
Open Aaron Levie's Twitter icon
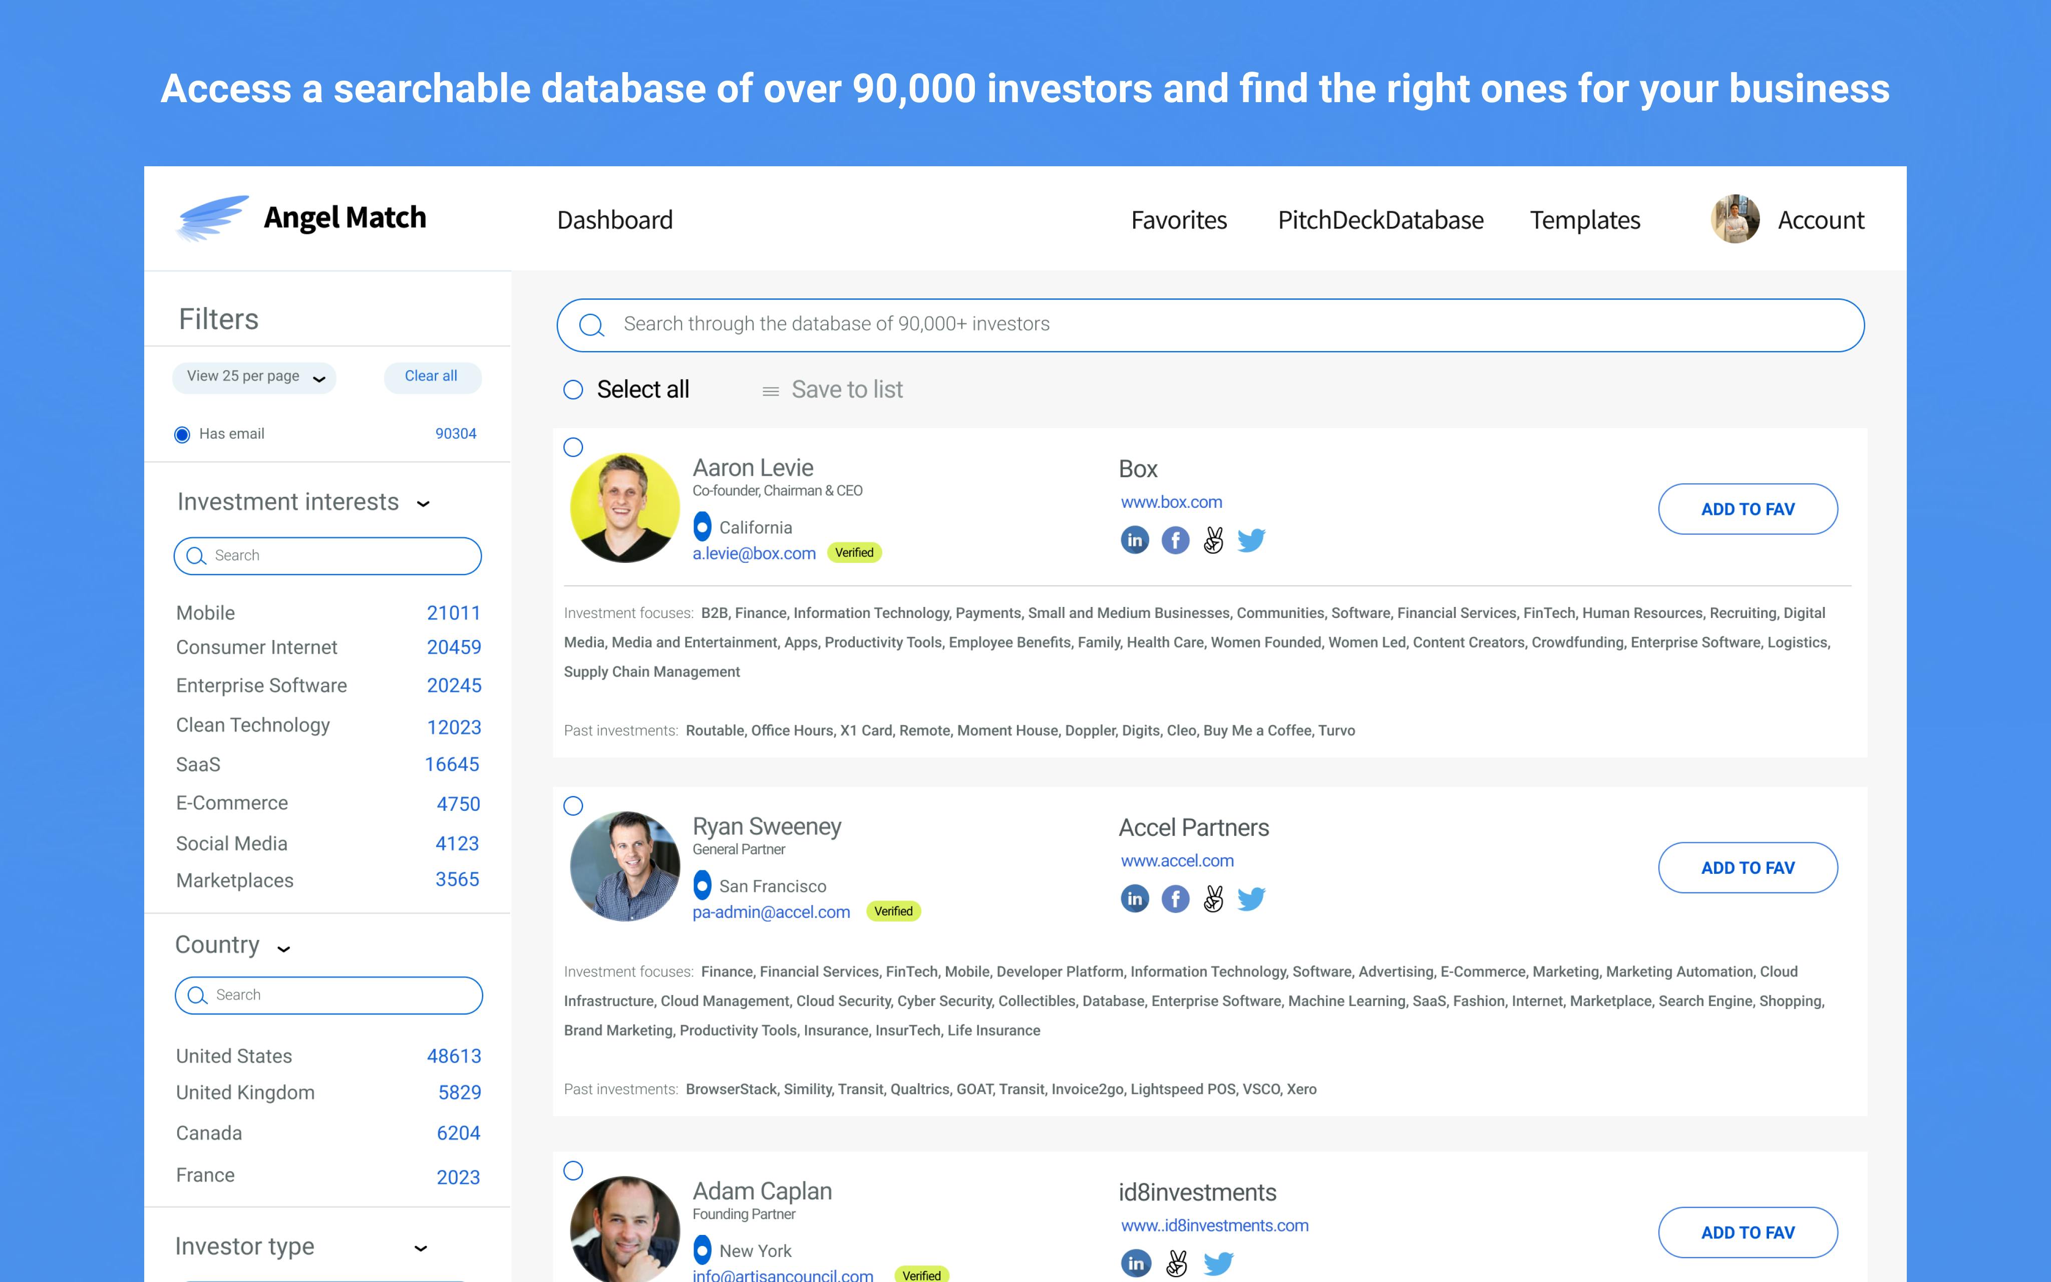(1252, 540)
